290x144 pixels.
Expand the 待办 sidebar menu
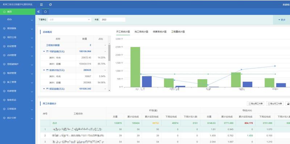17,19
